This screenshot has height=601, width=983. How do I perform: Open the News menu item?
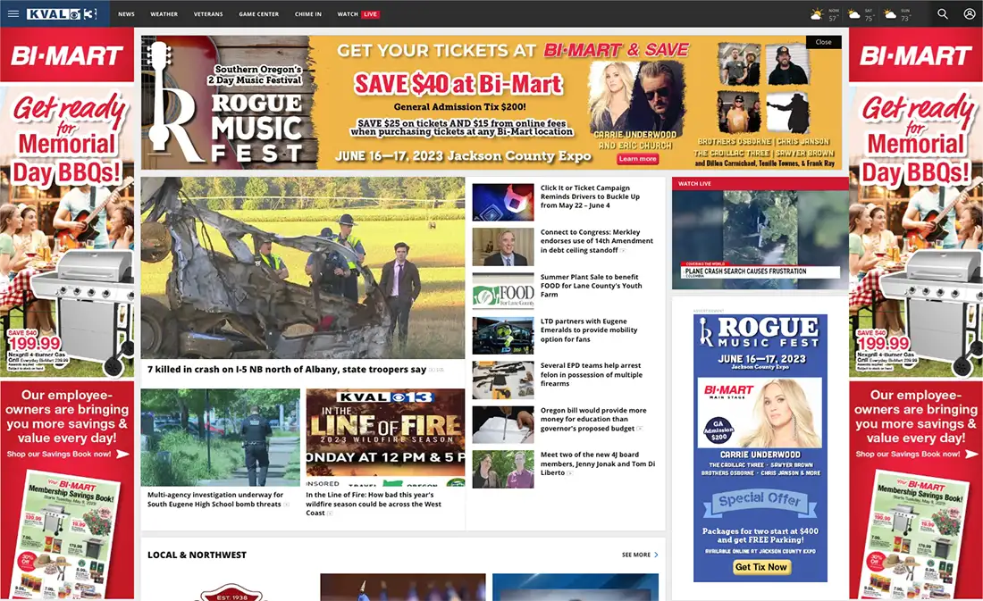[x=126, y=13]
